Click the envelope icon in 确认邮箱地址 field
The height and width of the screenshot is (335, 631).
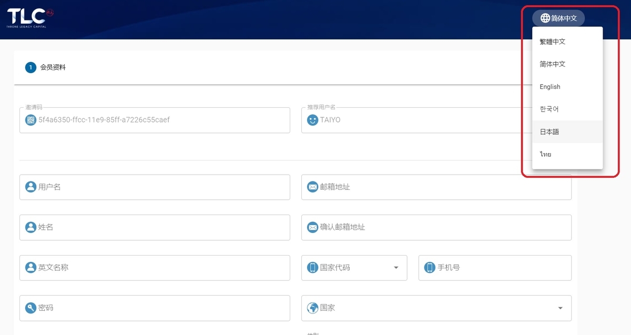click(x=313, y=227)
